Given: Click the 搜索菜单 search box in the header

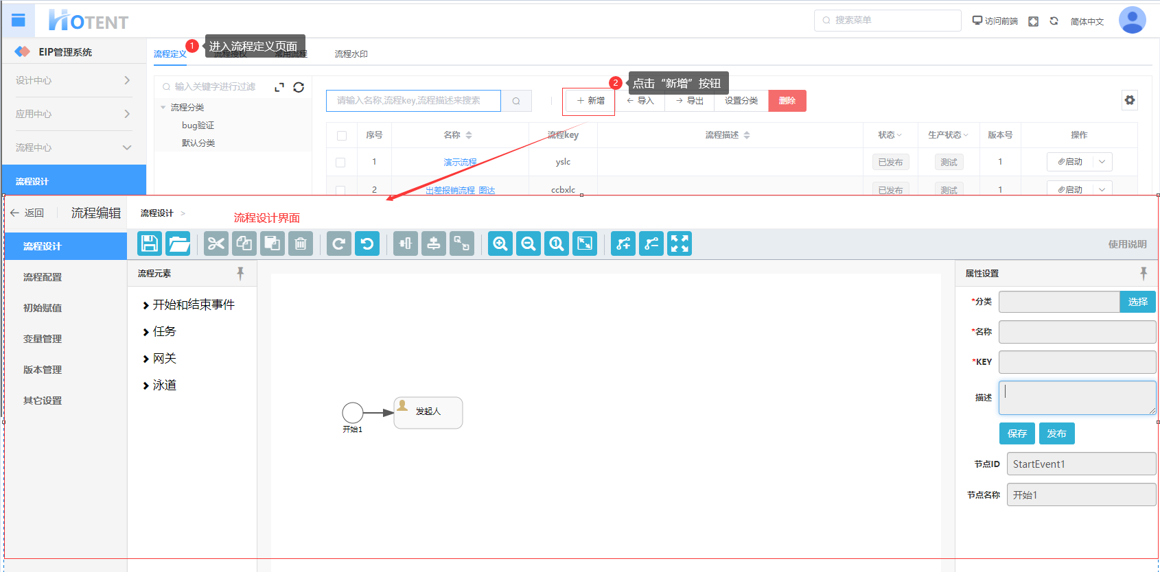Looking at the screenshot, I should coord(888,21).
